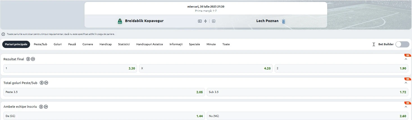The width and height of the screenshot is (412, 120).
Task: Collapse the Ambele echipe înscriu market
Action: [406, 107]
